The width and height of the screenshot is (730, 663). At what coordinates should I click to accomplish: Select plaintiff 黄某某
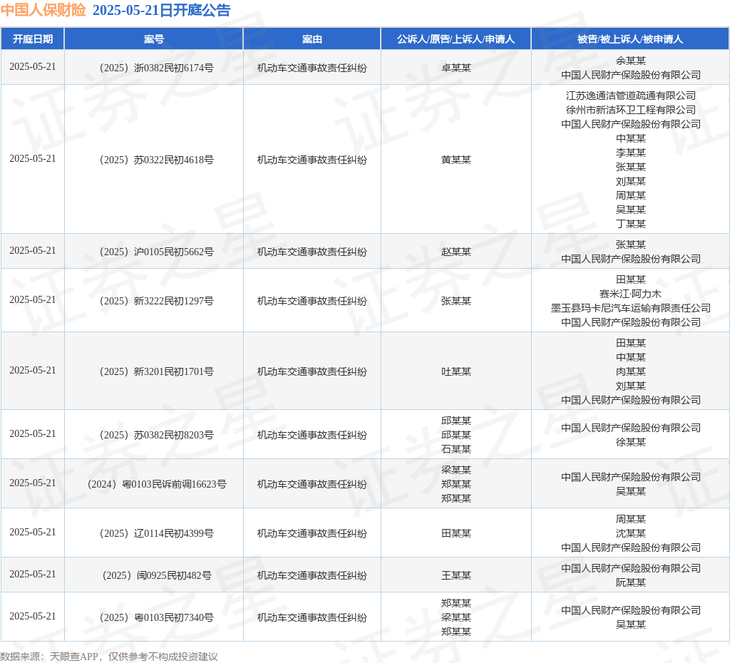pos(456,160)
